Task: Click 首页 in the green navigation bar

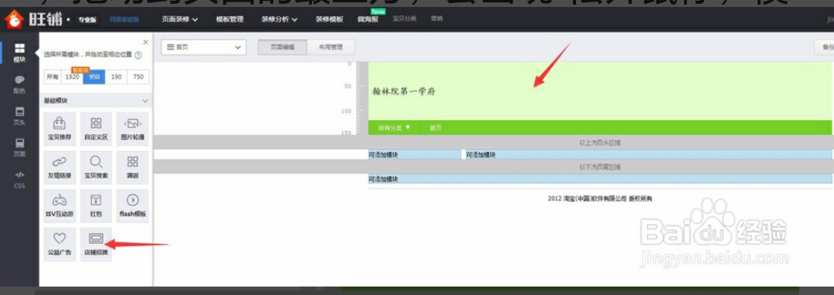Action: (x=436, y=128)
